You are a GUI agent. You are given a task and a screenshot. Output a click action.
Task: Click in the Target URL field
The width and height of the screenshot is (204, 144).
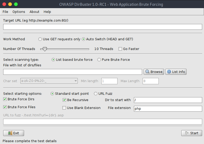click(103, 27)
